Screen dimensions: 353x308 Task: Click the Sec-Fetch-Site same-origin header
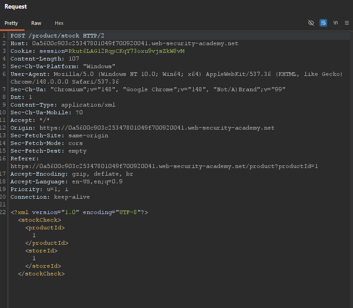pos(59,135)
